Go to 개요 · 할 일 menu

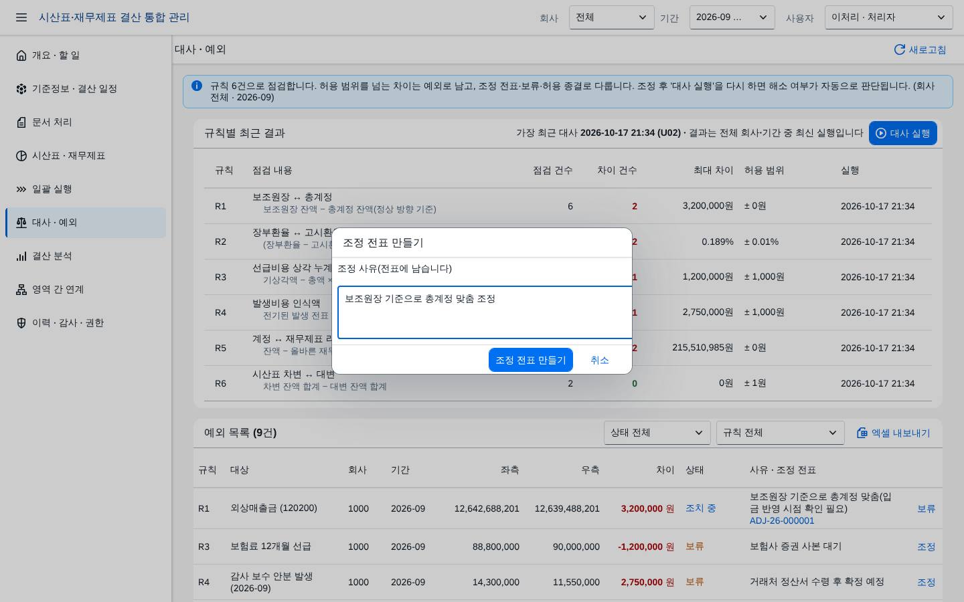coord(86,56)
